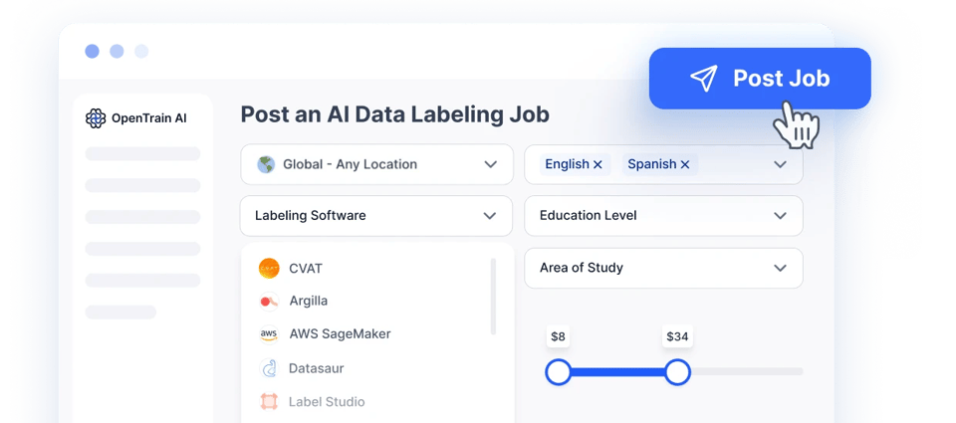Remove the English language tag
The height and width of the screenshot is (423, 956).
(x=597, y=164)
